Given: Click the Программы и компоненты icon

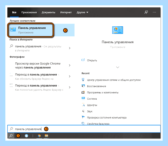Looking at the screenshot, I should [x=83, y=92].
